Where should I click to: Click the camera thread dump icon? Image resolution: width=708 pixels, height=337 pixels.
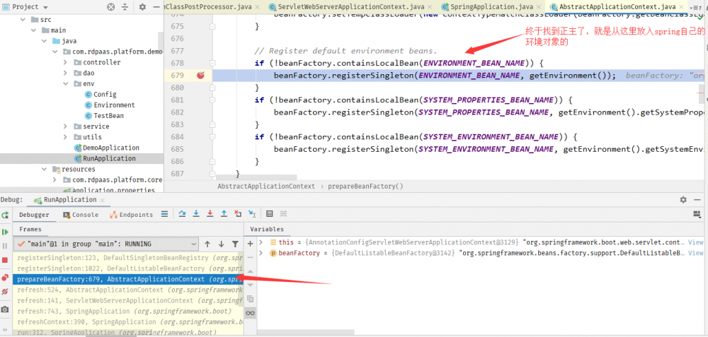tap(5, 309)
